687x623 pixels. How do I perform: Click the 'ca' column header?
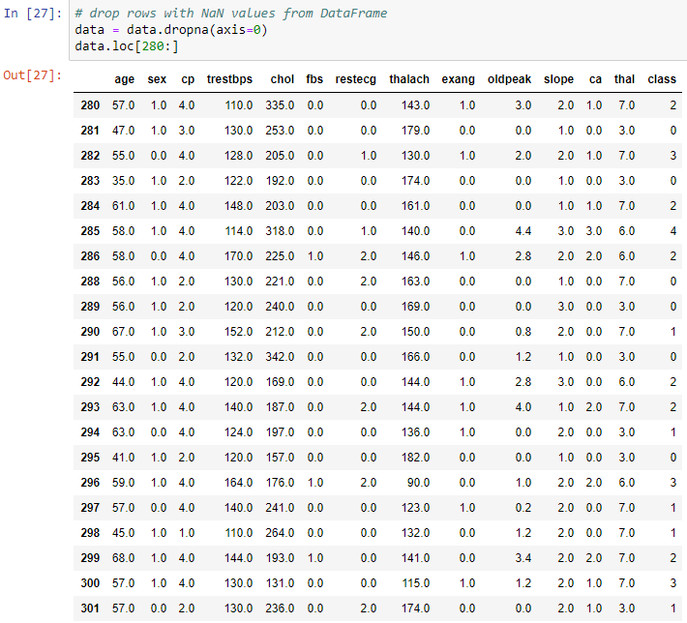click(x=595, y=79)
